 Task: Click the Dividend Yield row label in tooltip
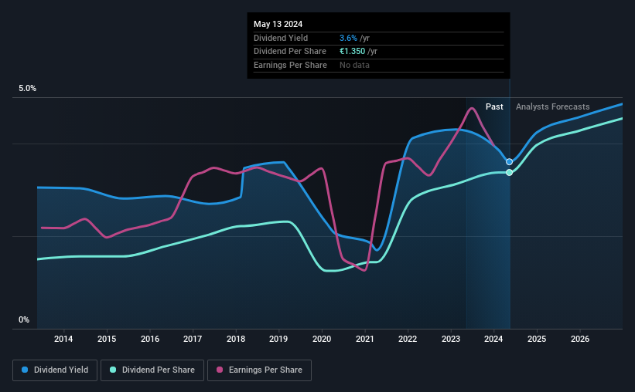[x=281, y=38]
